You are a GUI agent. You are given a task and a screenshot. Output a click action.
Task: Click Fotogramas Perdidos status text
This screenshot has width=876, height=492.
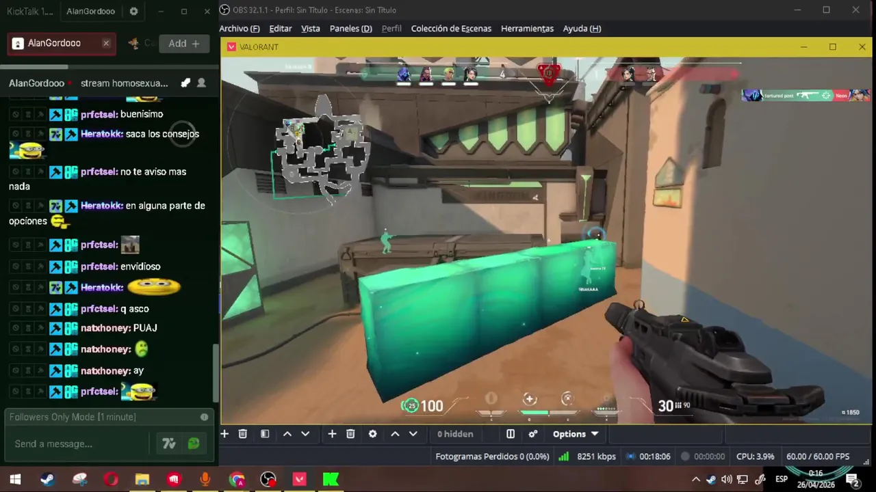[x=492, y=456]
